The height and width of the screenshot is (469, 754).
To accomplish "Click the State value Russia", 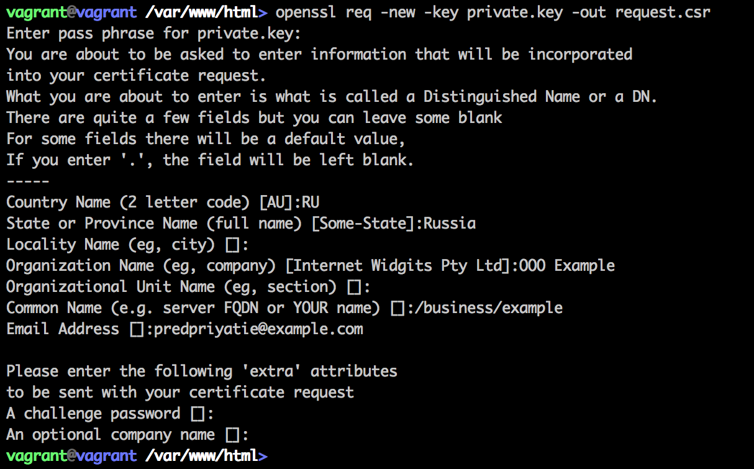I will click(x=450, y=223).
